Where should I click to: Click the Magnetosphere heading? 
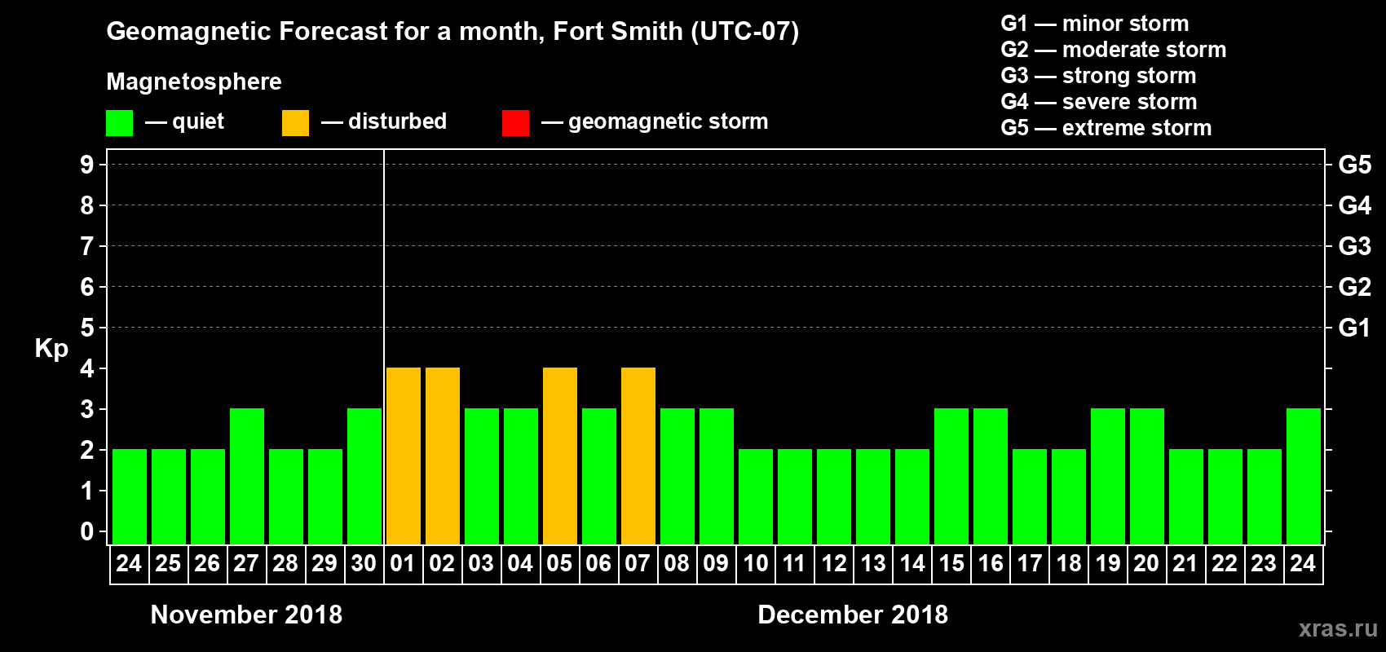click(194, 81)
